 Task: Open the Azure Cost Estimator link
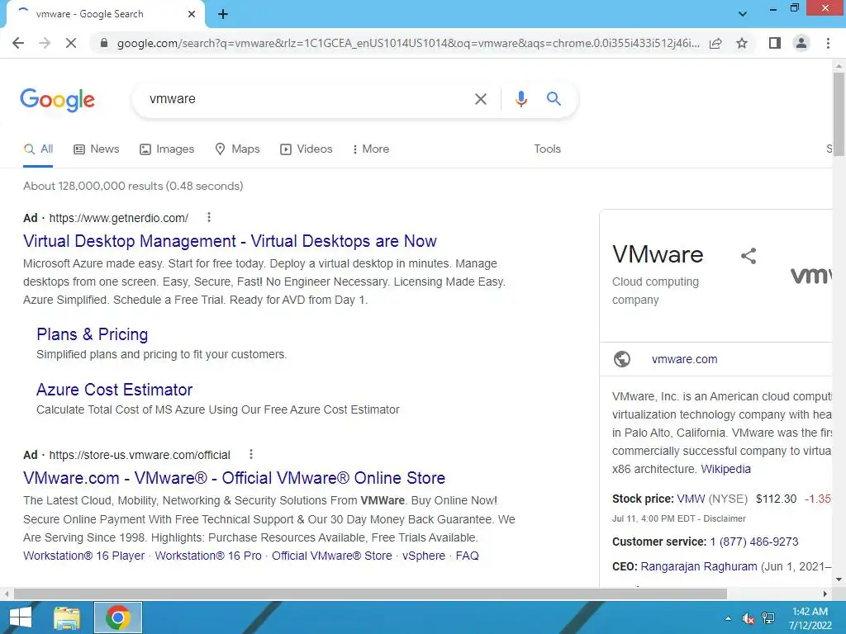coord(114,390)
